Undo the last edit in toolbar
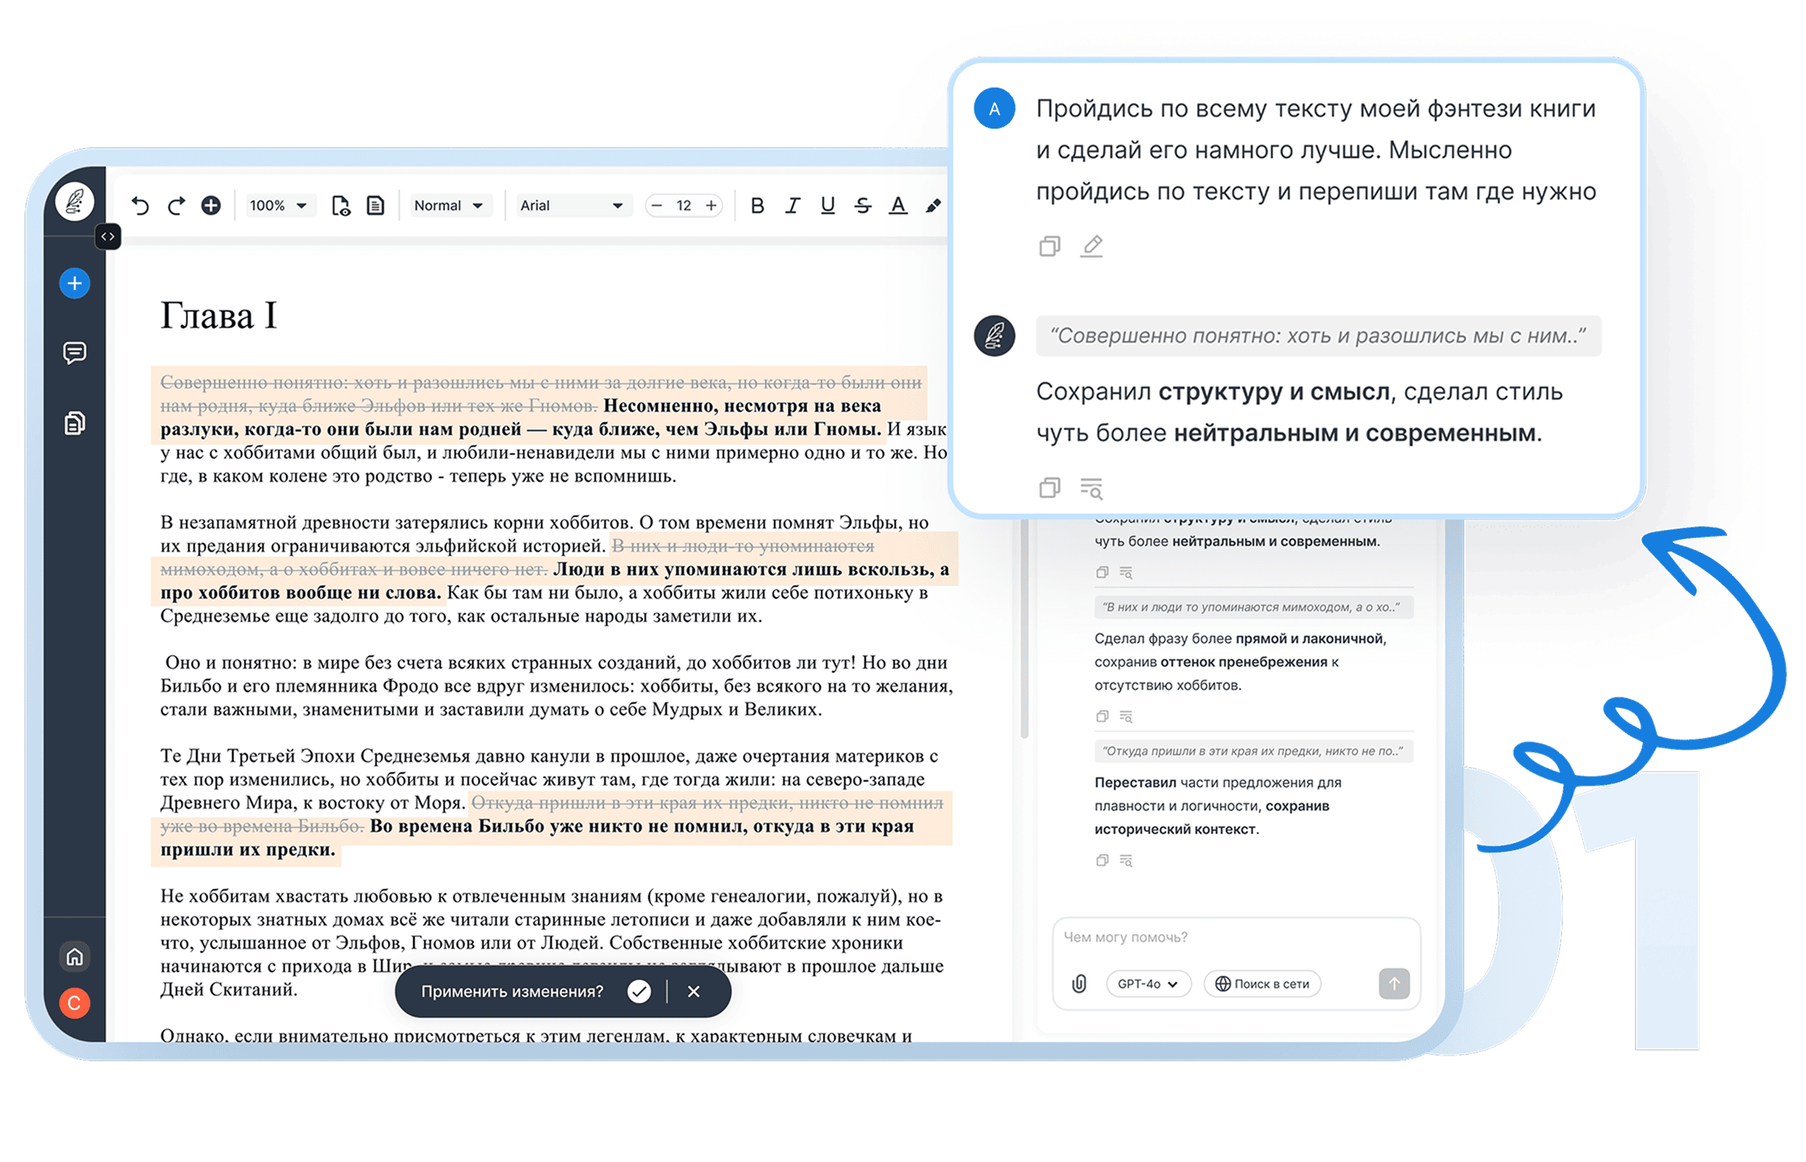This screenshot has height=1162, width=1806. tap(140, 205)
